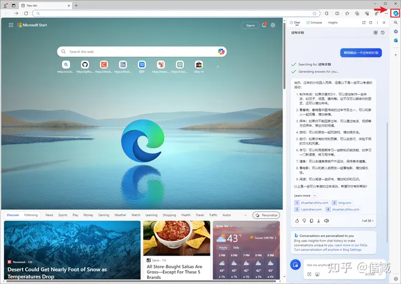Screen dimensions: 401x284
Task: Open the tab actions menu icon
Action: [13, 5]
